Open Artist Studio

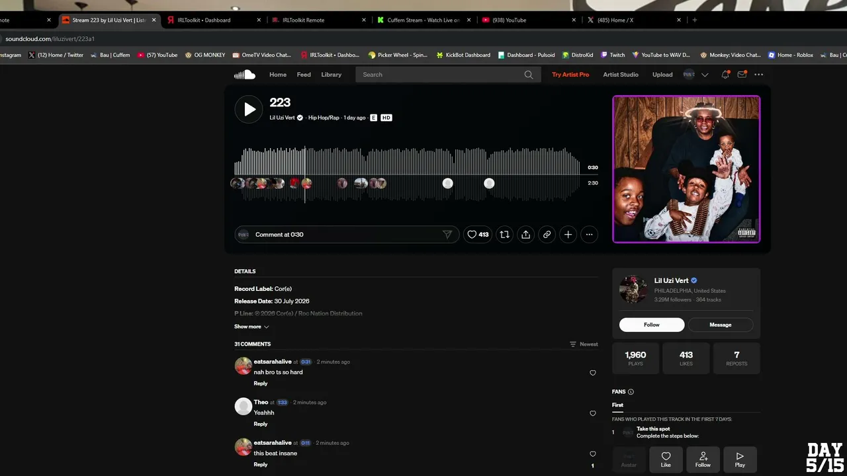tap(621, 75)
